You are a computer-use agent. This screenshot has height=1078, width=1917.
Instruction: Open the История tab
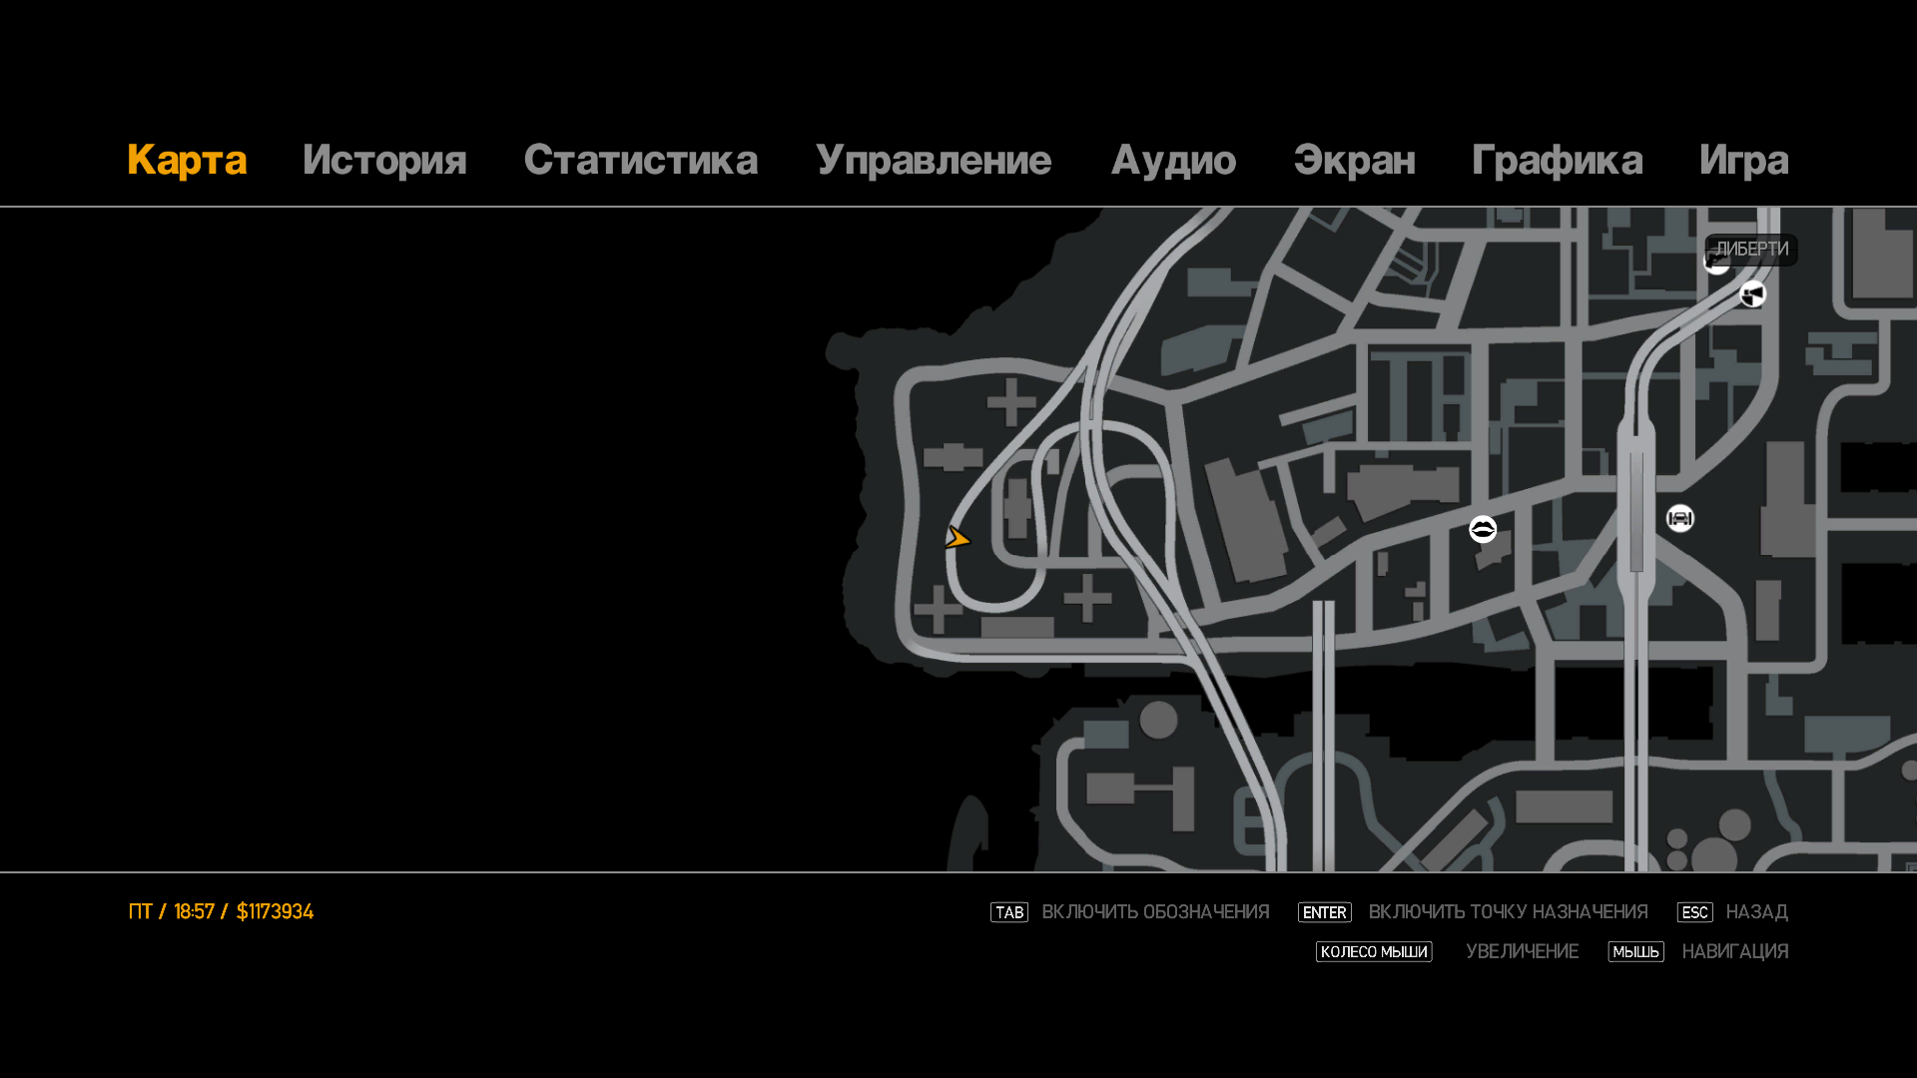tap(384, 160)
